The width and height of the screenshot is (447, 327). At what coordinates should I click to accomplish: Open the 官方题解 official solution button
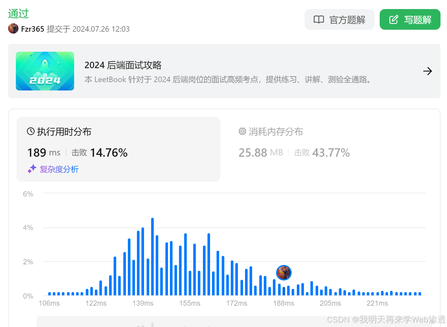pos(339,19)
